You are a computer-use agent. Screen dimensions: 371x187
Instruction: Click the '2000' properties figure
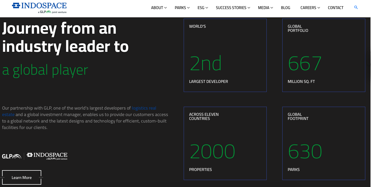tap(212, 152)
